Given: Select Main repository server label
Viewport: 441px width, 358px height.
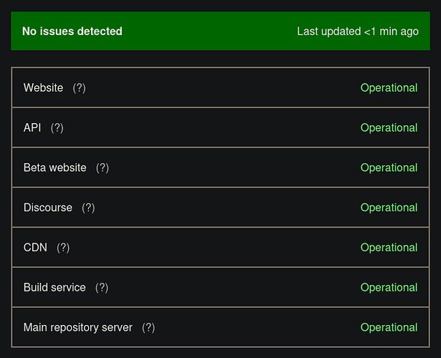Looking at the screenshot, I should (x=78, y=327).
